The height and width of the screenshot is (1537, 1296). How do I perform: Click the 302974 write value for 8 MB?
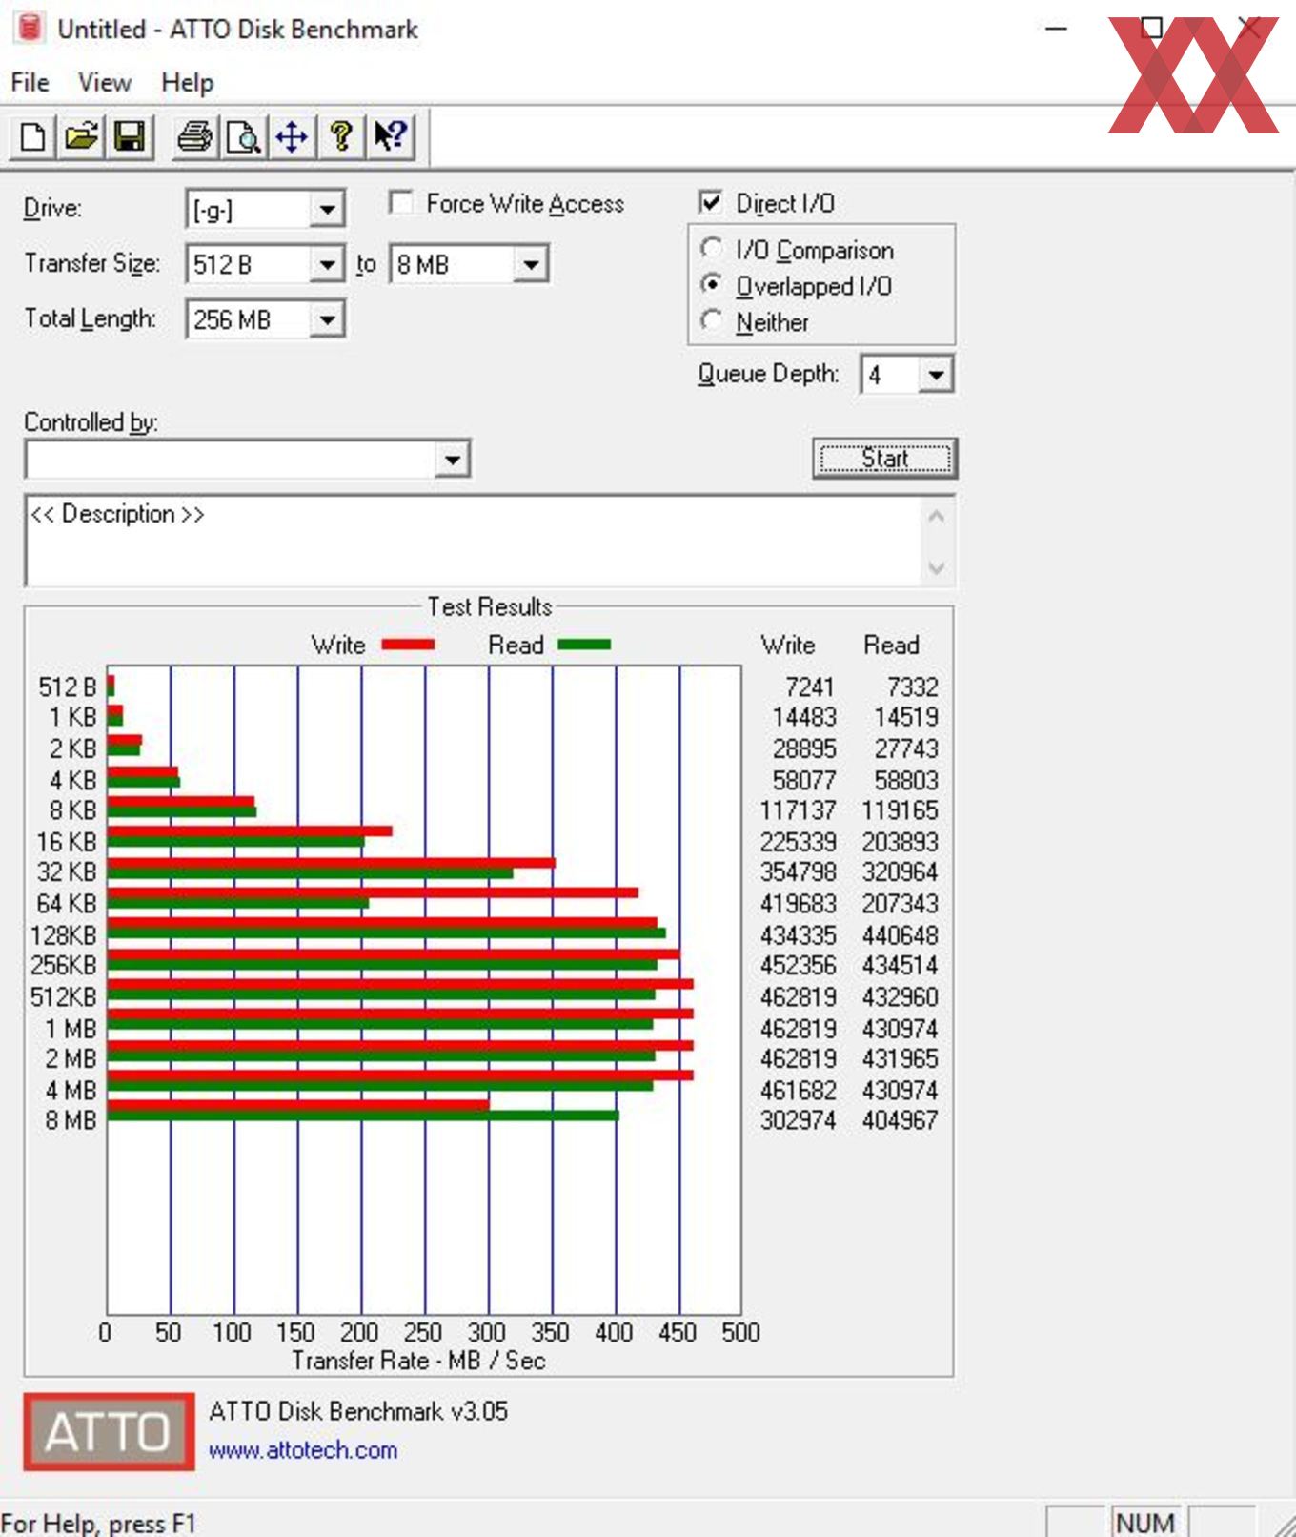(x=798, y=1120)
